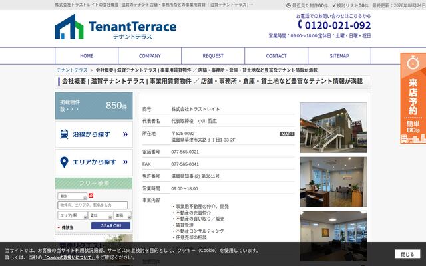Click the small red icon beside the 種別 dropdown

[91, 196]
